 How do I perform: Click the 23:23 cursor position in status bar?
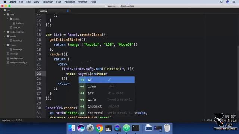click(19, 121)
